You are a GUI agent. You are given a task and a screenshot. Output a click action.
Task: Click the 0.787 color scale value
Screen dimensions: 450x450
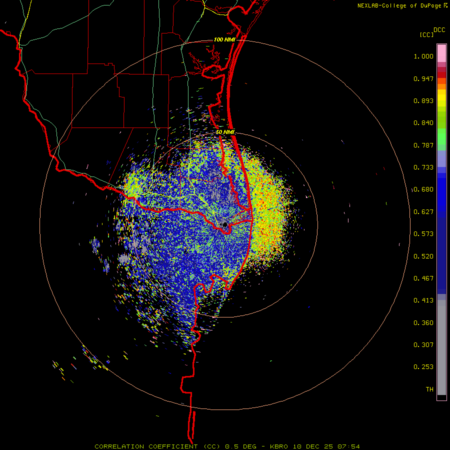(423, 145)
